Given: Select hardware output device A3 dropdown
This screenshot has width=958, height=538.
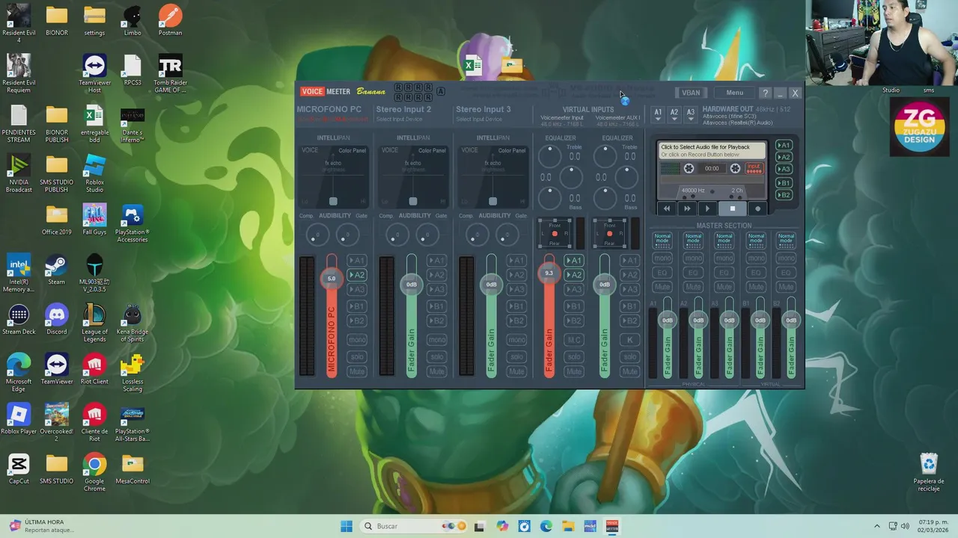Looking at the screenshot, I should pos(691,114).
